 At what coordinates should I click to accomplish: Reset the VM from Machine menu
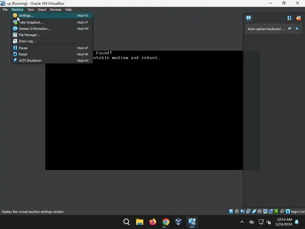(52, 54)
